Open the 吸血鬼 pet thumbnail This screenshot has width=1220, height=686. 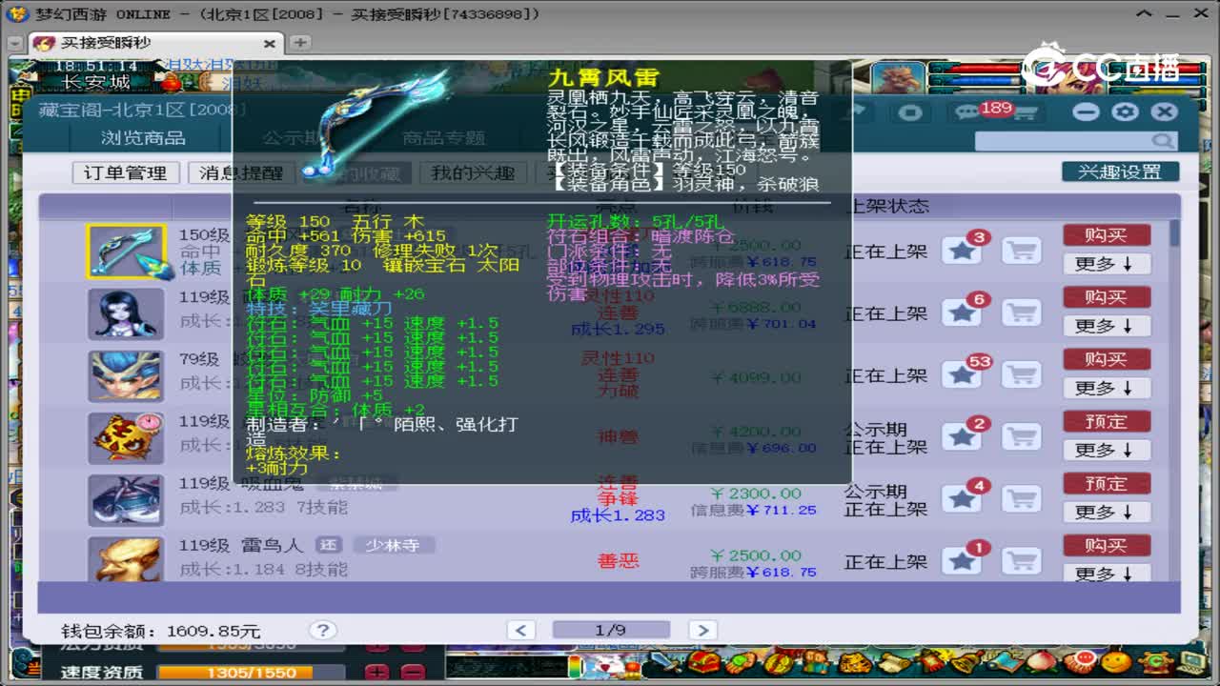point(125,499)
